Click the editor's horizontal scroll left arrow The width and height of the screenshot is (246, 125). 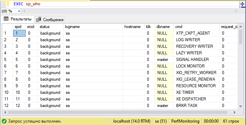[24, 11]
